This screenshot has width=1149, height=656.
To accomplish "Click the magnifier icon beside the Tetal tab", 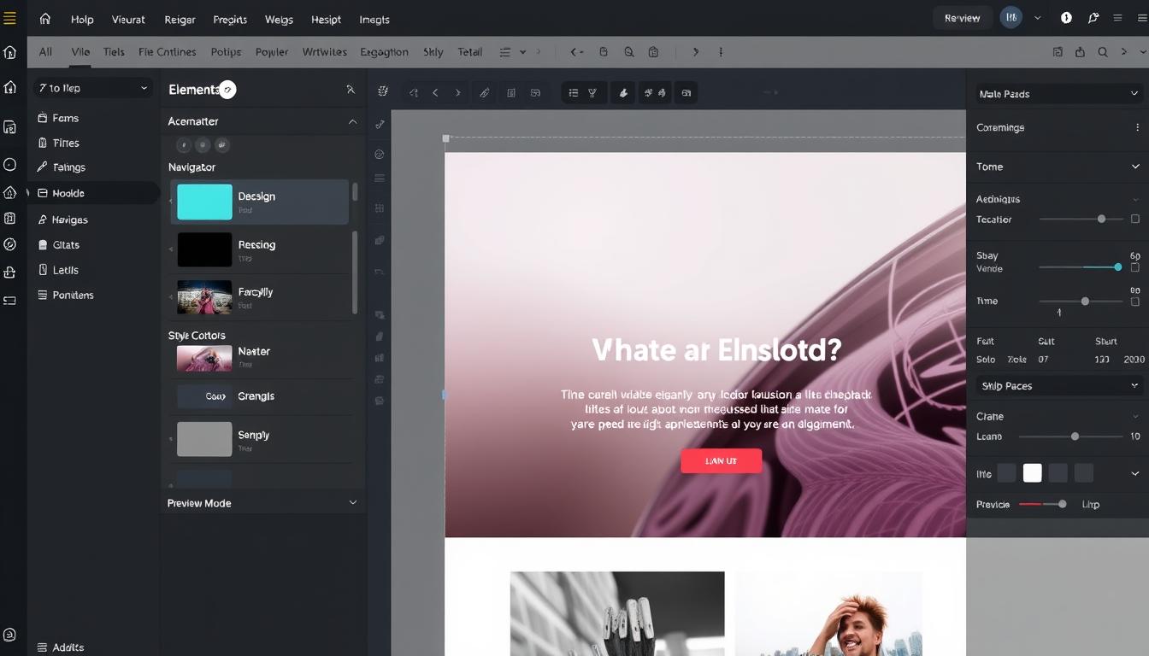I will click(x=629, y=52).
